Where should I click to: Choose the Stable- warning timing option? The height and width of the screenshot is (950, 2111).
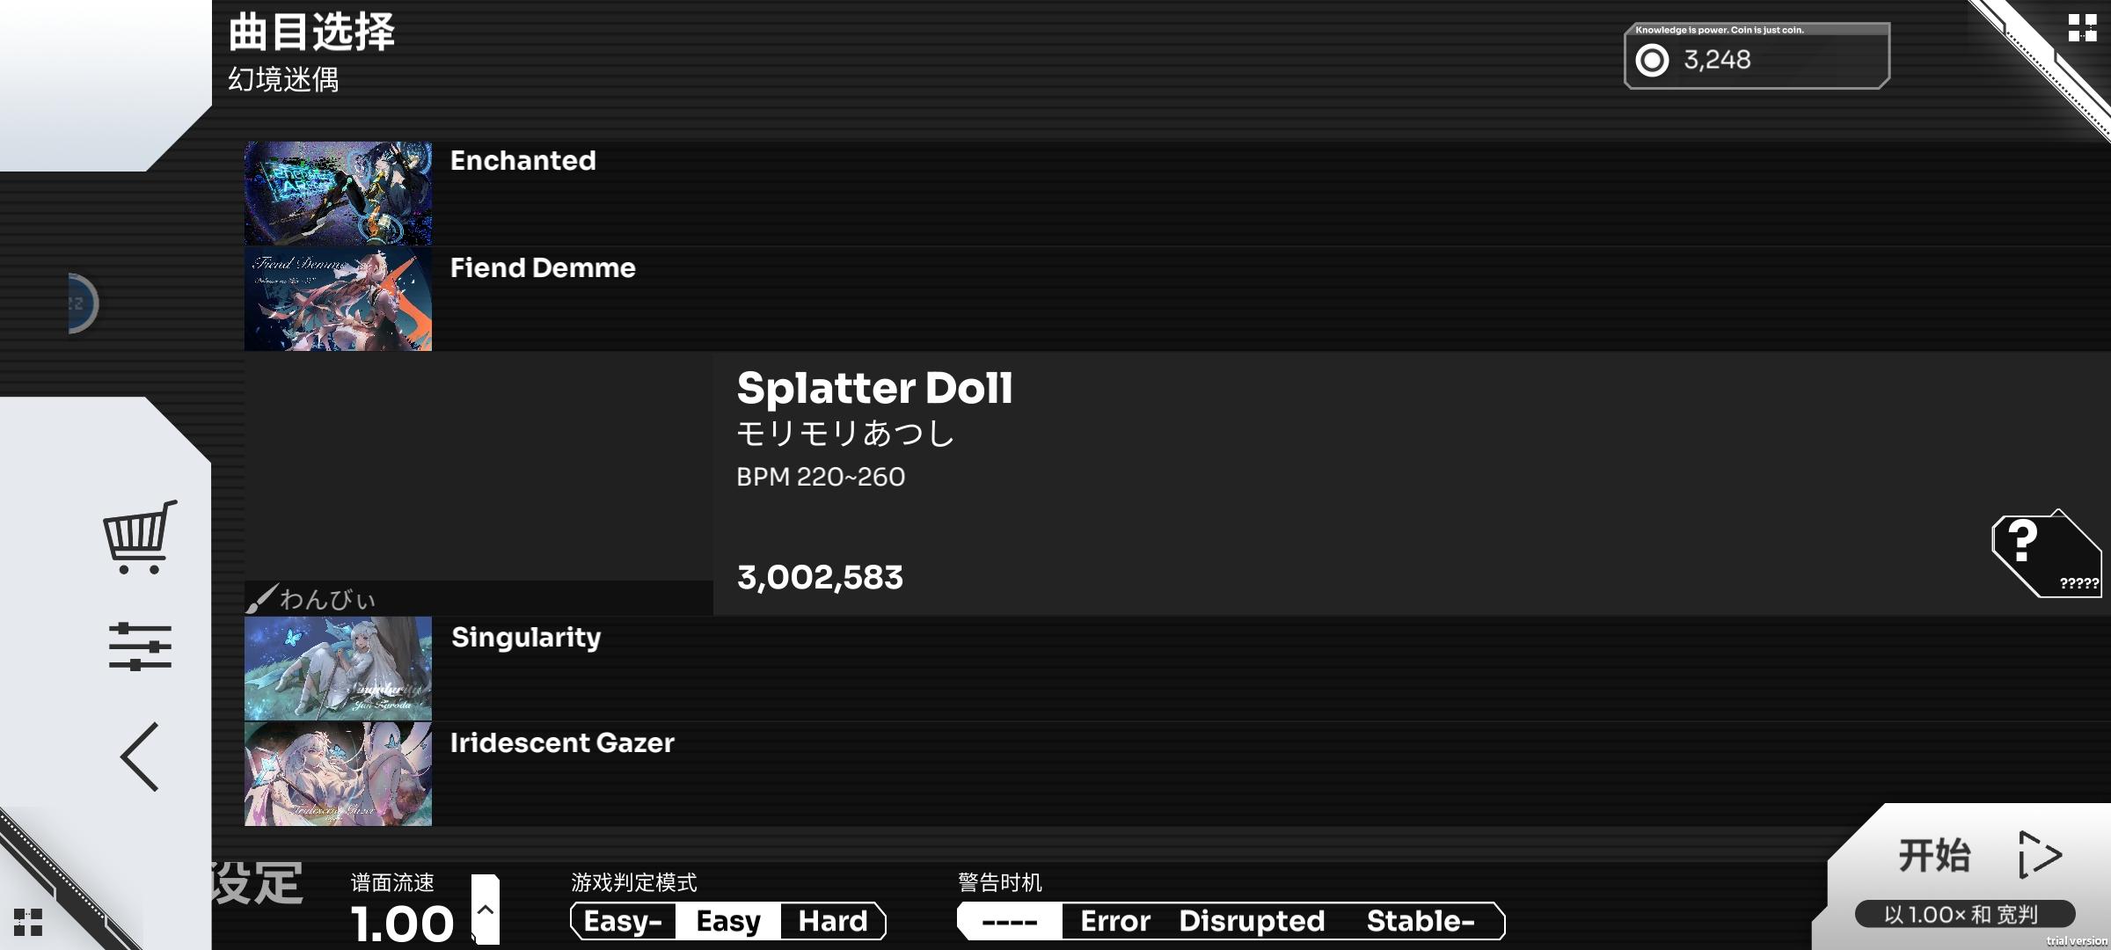(1420, 921)
